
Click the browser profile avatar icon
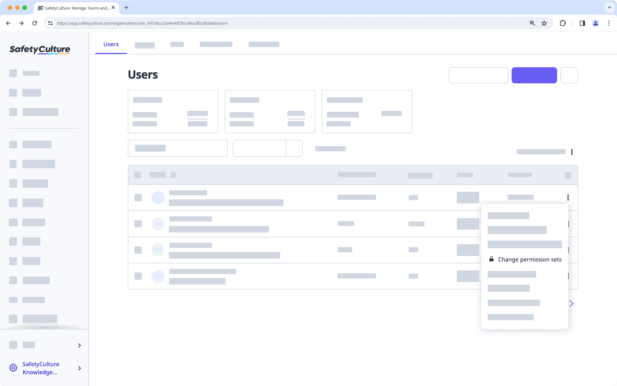(595, 23)
